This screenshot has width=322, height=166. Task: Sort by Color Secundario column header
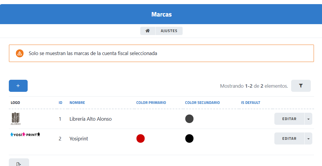(202, 103)
